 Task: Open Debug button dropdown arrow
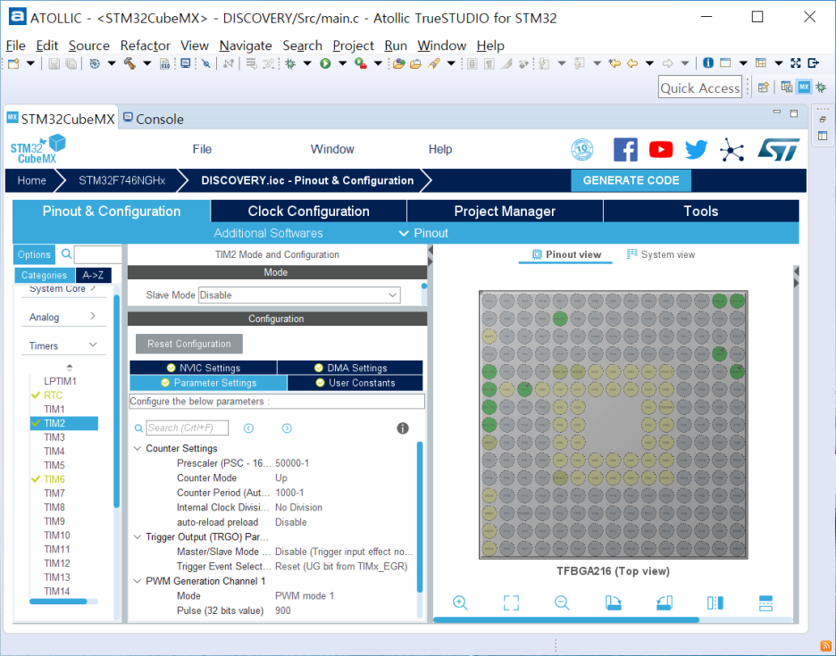(307, 63)
